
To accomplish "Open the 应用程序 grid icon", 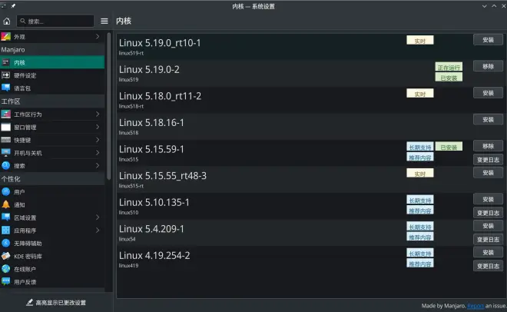I will pyautogui.click(x=6, y=231).
